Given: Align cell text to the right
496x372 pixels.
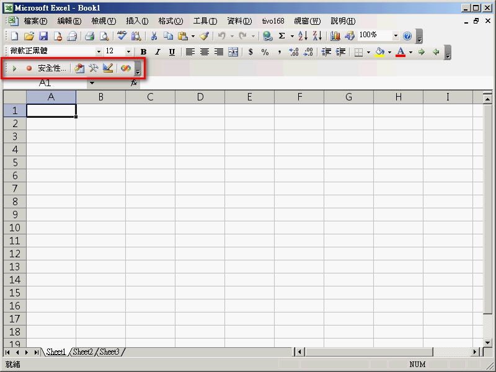Looking at the screenshot, I should point(219,52).
